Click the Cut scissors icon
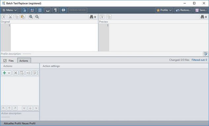 [10, 17]
